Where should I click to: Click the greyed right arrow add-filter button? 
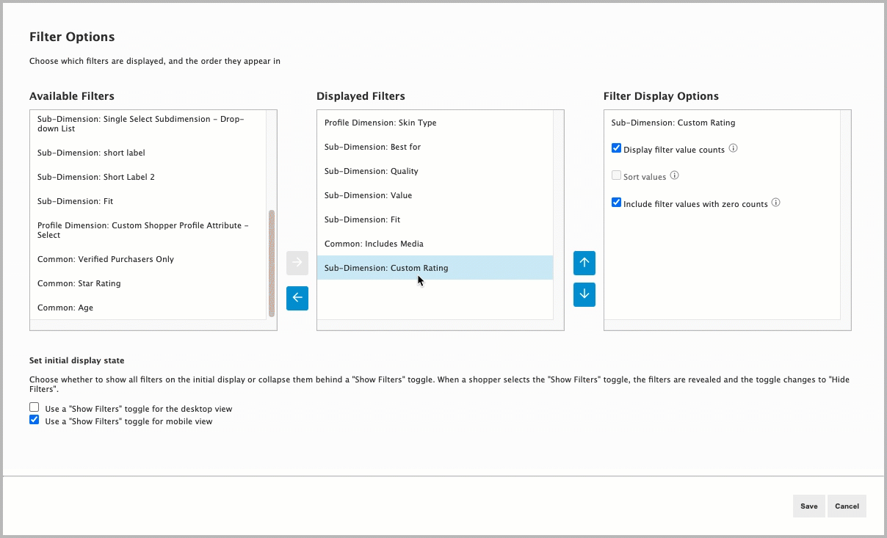(x=297, y=263)
